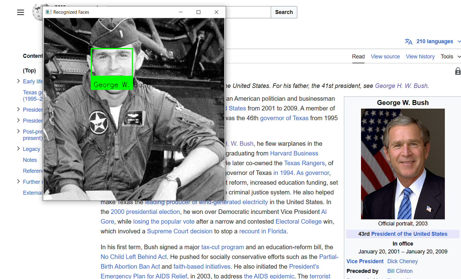Jump to the References section

tap(33, 171)
